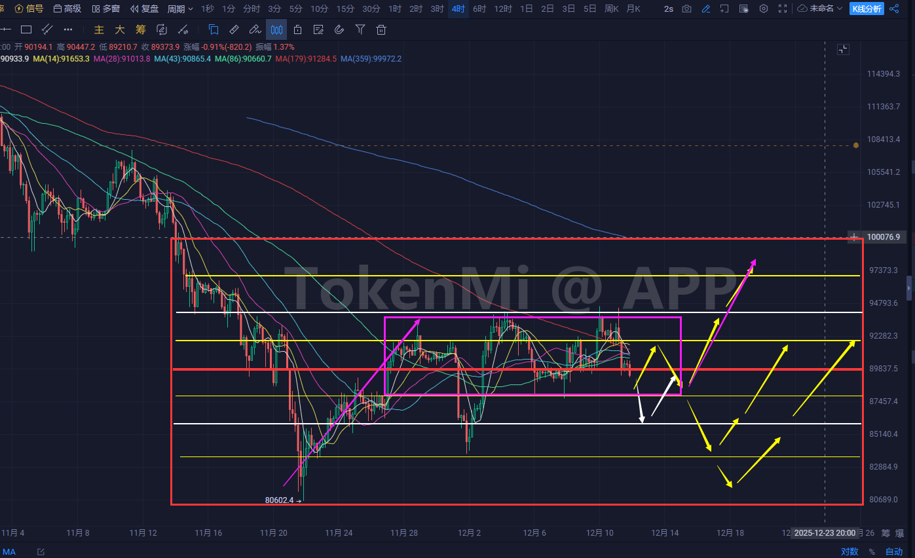The height and width of the screenshot is (558, 915).
Task: Expand more drawing tools via ellipsis
Action: [68, 29]
